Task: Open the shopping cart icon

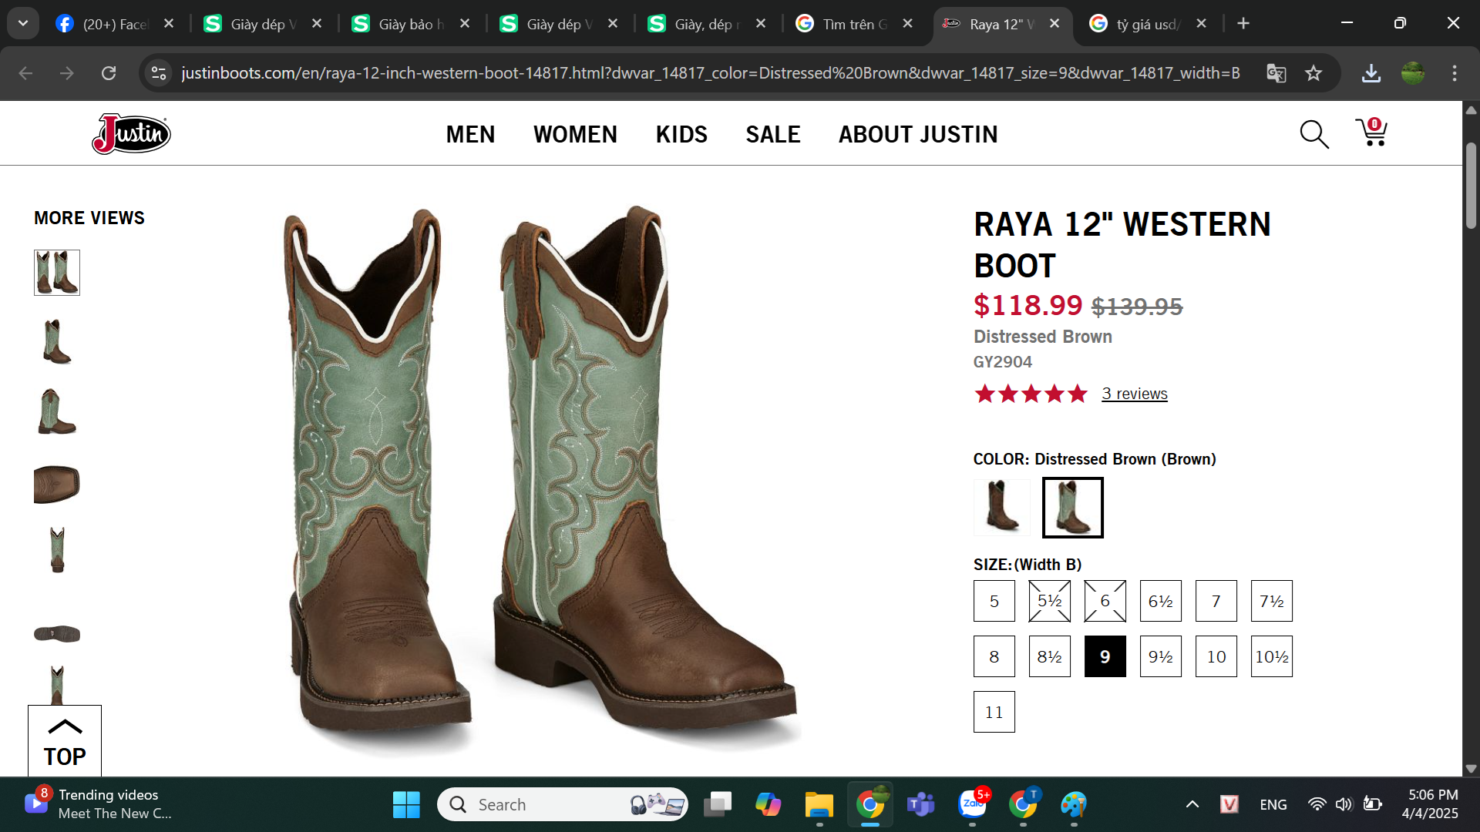Action: pos(1371,133)
